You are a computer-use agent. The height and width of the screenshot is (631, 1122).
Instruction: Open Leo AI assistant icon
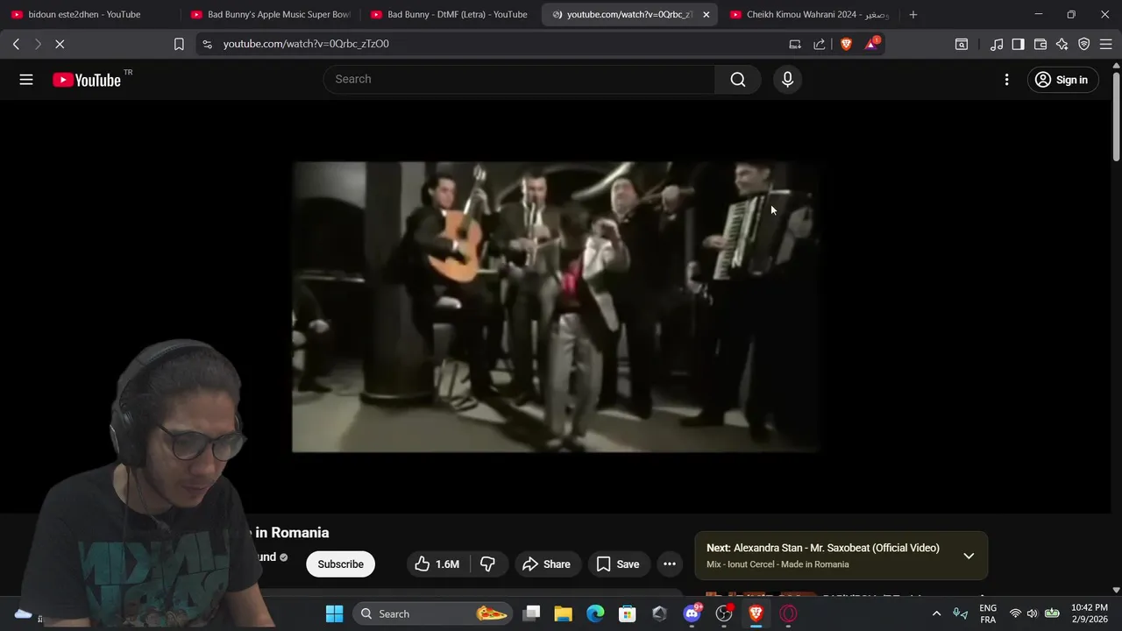pos(1062,44)
